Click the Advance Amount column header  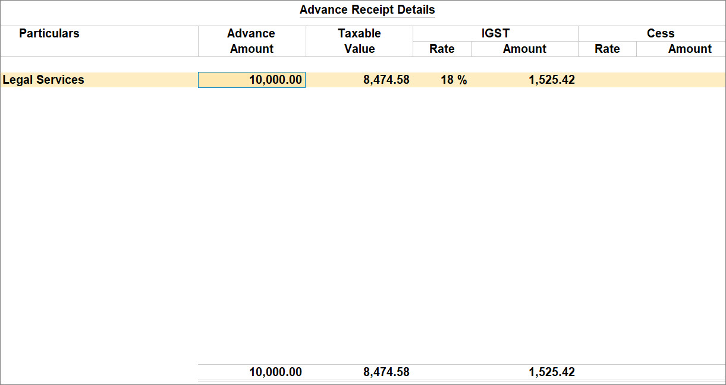[x=251, y=41]
